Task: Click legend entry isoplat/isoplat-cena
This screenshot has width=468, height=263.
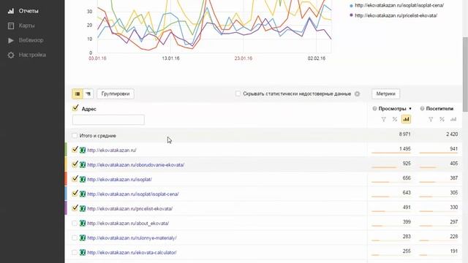Action: [399, 5]
